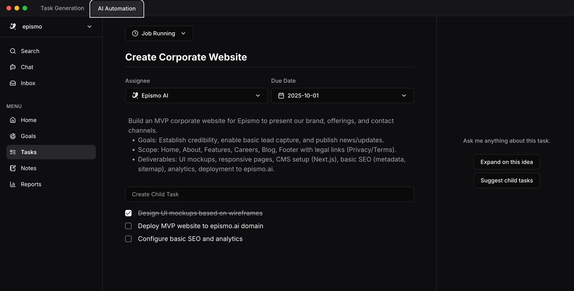
Task: Click the Search magnifier icon in sidebar
Action: click(x=13, y=51)
